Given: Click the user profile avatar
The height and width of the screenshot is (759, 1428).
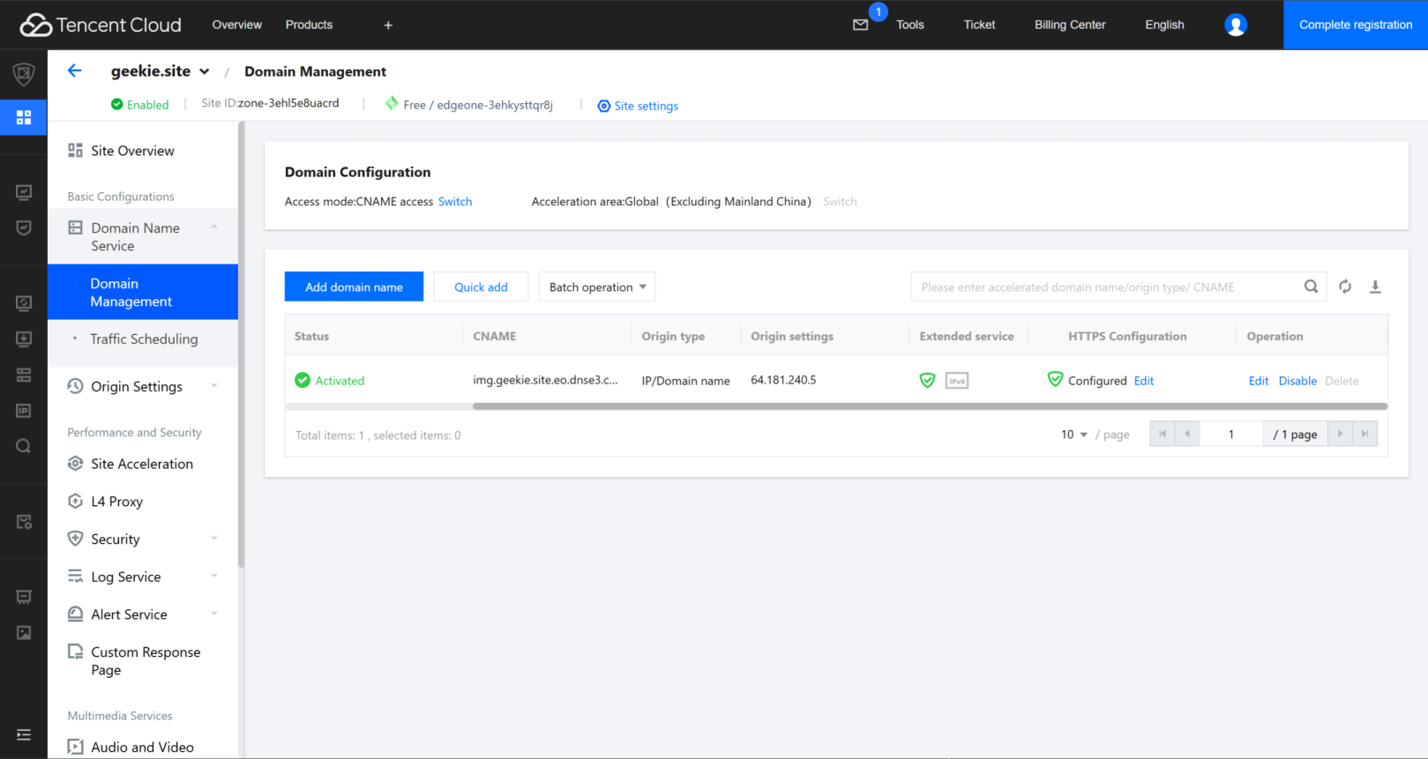Looking at the screenshot, I should point(1235,25).
